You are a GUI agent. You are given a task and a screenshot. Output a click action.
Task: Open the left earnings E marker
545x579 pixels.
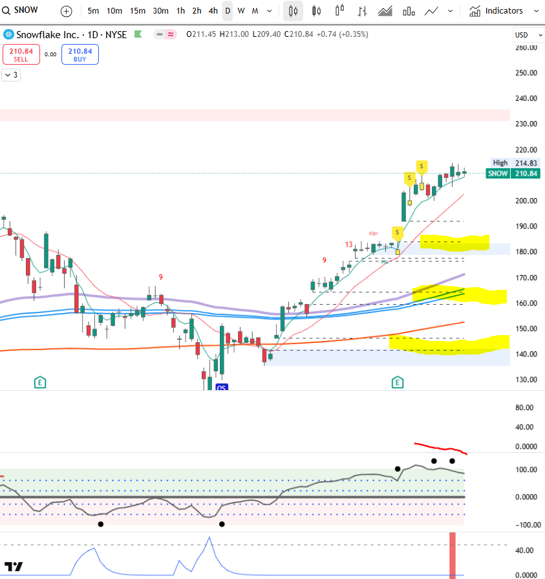point(40,382)
